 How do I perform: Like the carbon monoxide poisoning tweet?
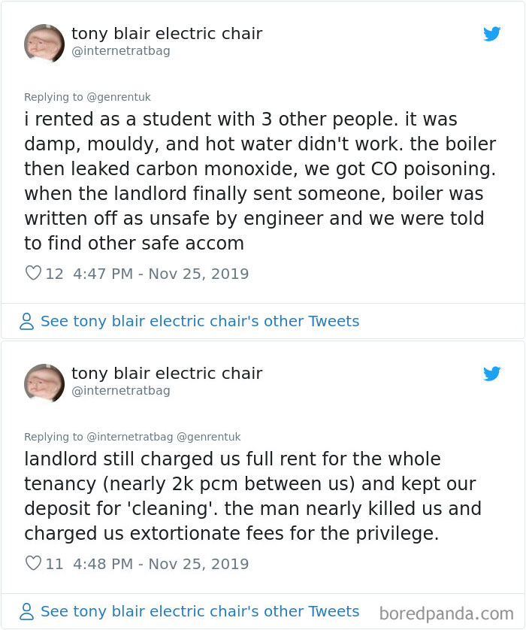coord(32,273)
